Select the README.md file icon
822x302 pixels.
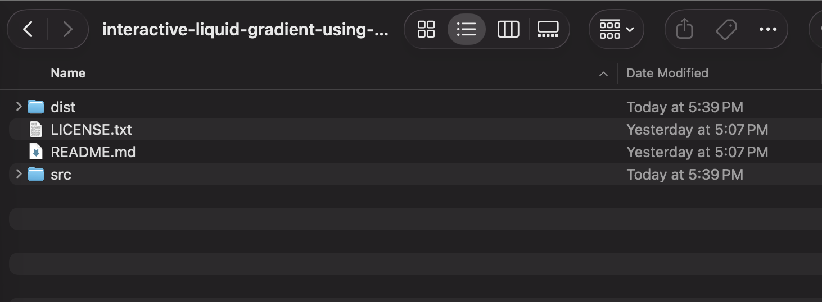[x=36, y=152]
